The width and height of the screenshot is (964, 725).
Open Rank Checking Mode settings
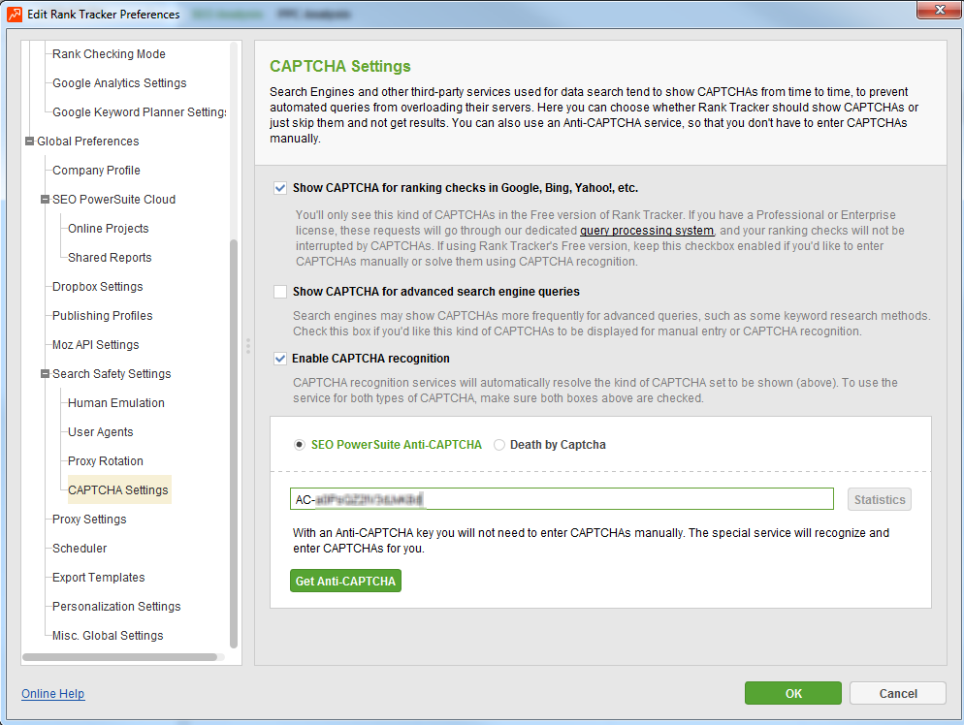click(109, 54)
